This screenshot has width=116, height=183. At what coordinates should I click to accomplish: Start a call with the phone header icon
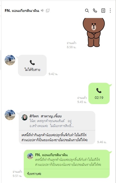(x=95, y=11)
